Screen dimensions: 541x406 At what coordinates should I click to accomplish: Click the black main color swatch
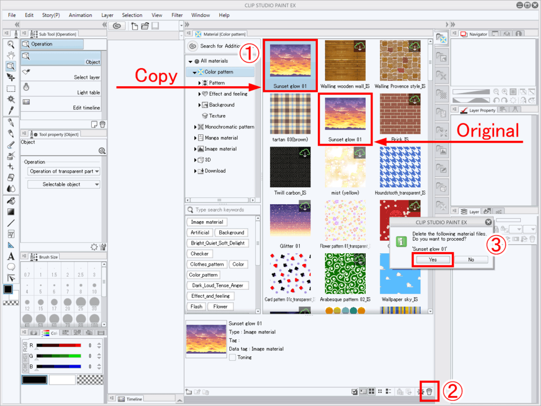pos(8,289)
